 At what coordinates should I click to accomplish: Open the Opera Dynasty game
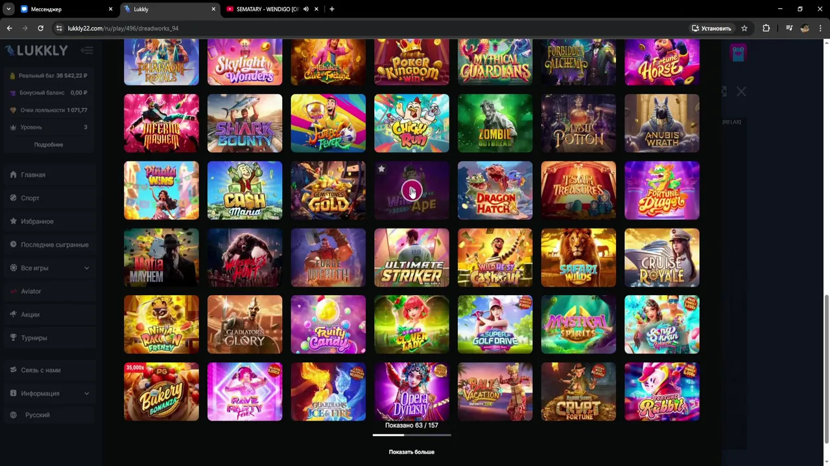(412, 392)
